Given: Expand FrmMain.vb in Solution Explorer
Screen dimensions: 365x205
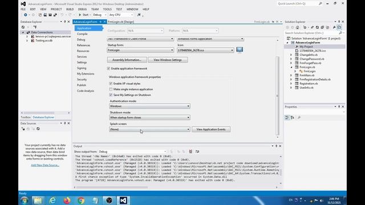Looking at the screenshot, I should tap(291, 75).
